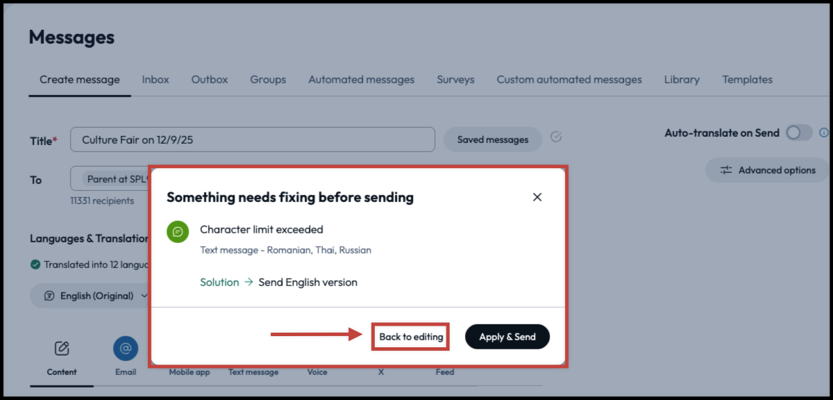Select the Surveys tab
The image size is (833, 400).
(455, 80)
